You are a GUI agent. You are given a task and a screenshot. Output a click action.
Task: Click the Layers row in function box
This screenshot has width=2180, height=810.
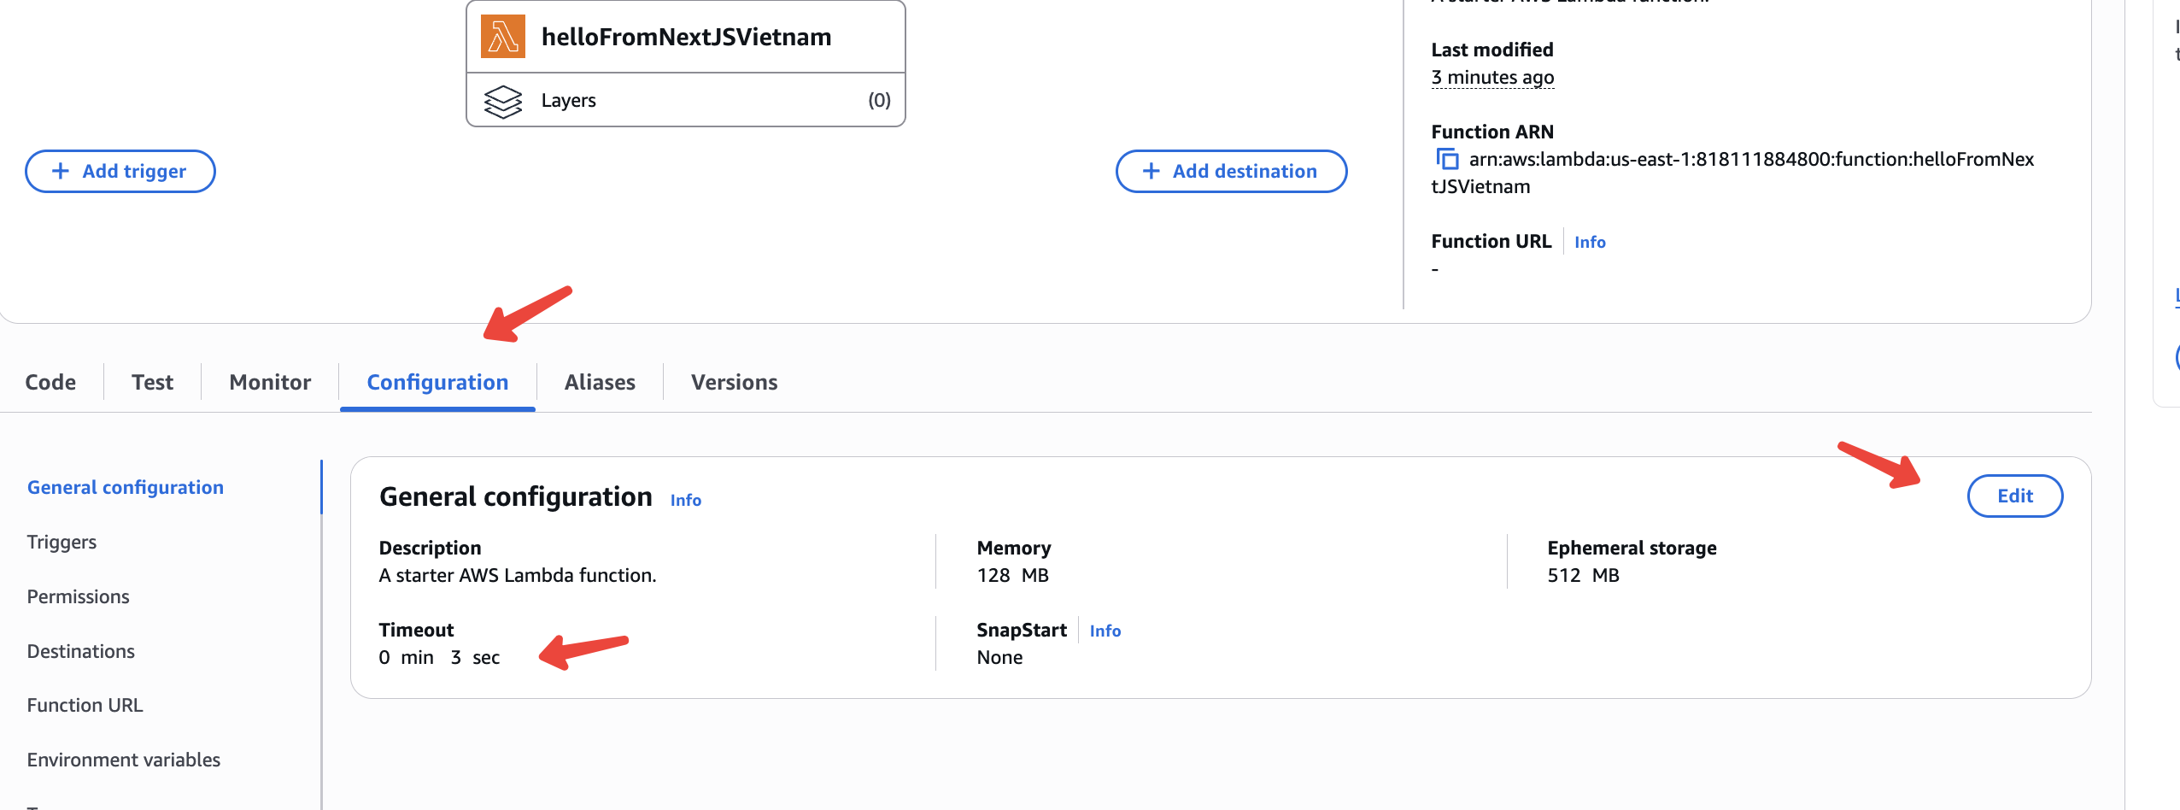click(686, 101)
